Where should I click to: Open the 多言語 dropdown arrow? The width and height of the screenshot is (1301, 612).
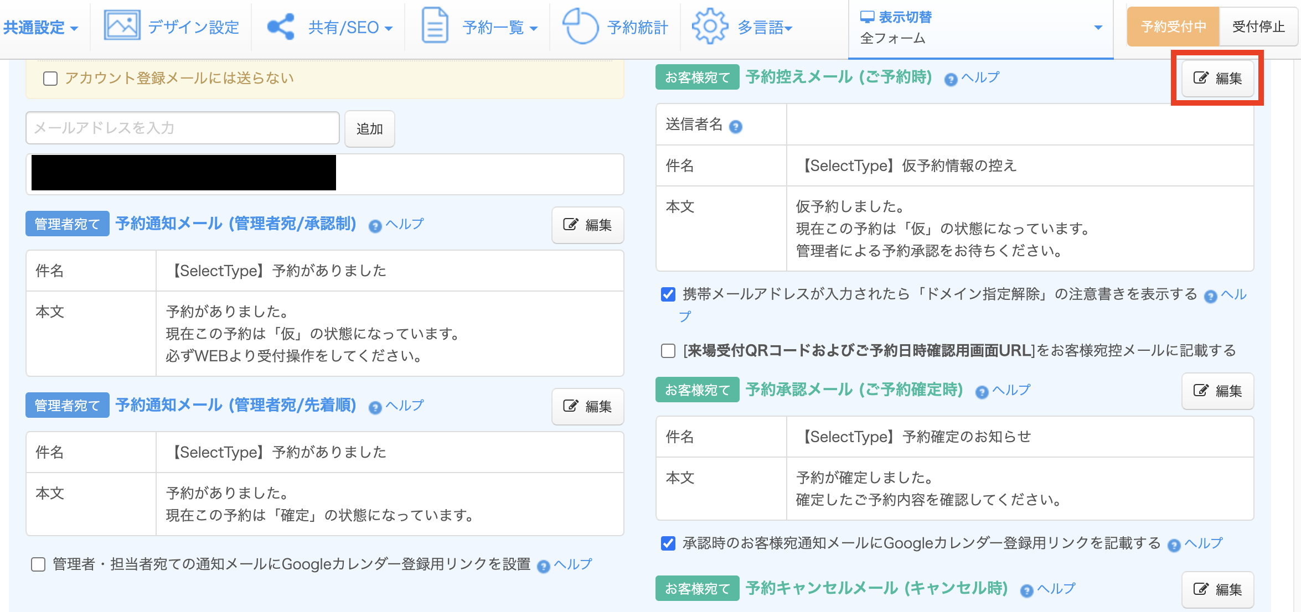click(788, 28)
